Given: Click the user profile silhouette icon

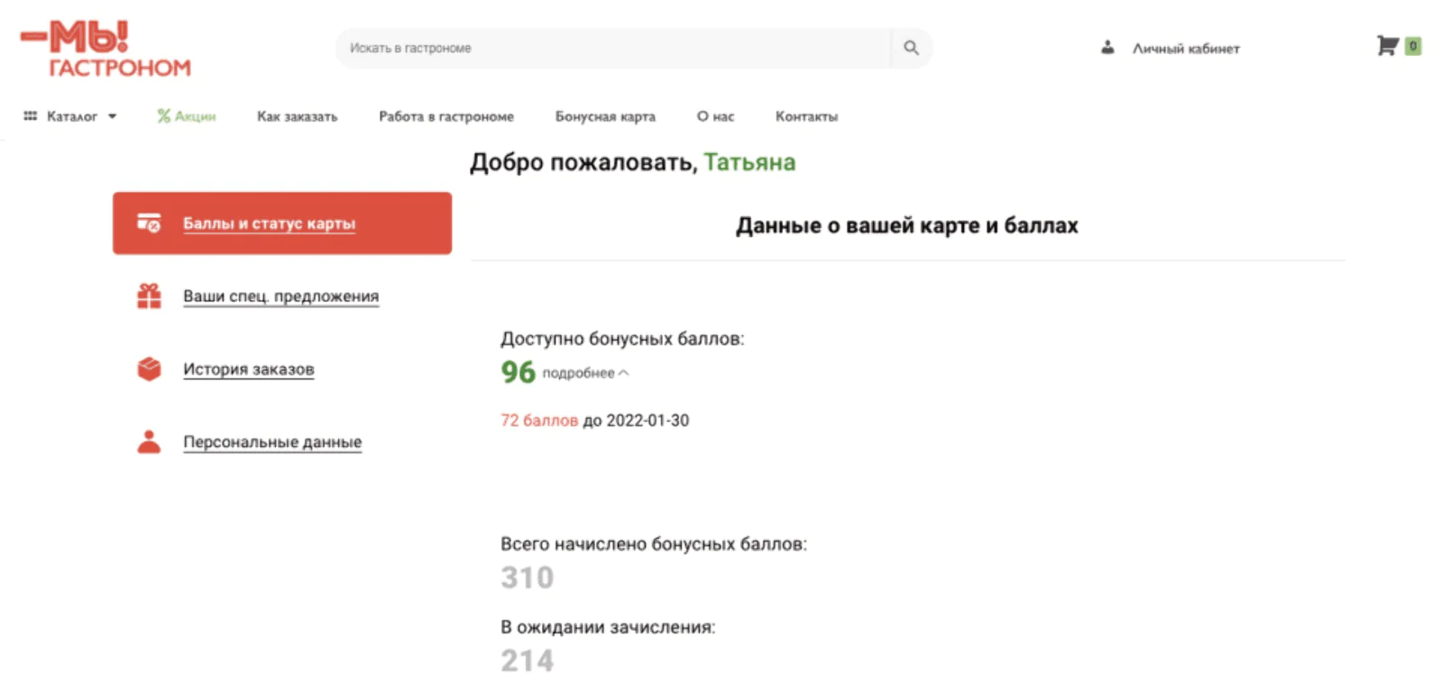Looking at the screenshot, I should click(1107, 47).
